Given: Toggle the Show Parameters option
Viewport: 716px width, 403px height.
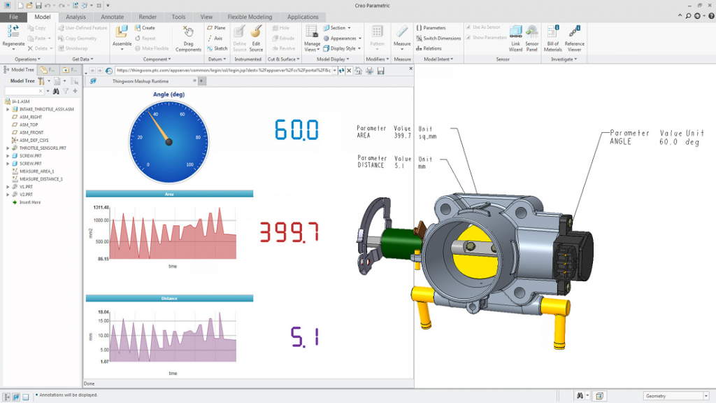Looking at the screenshot, I should (x=486, y=38).
